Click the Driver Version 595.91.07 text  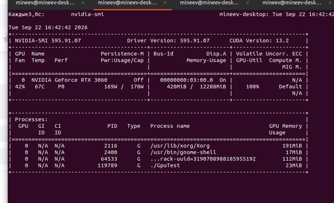168,40
